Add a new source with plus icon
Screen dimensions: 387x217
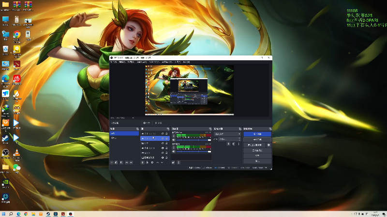click(142, 163)
